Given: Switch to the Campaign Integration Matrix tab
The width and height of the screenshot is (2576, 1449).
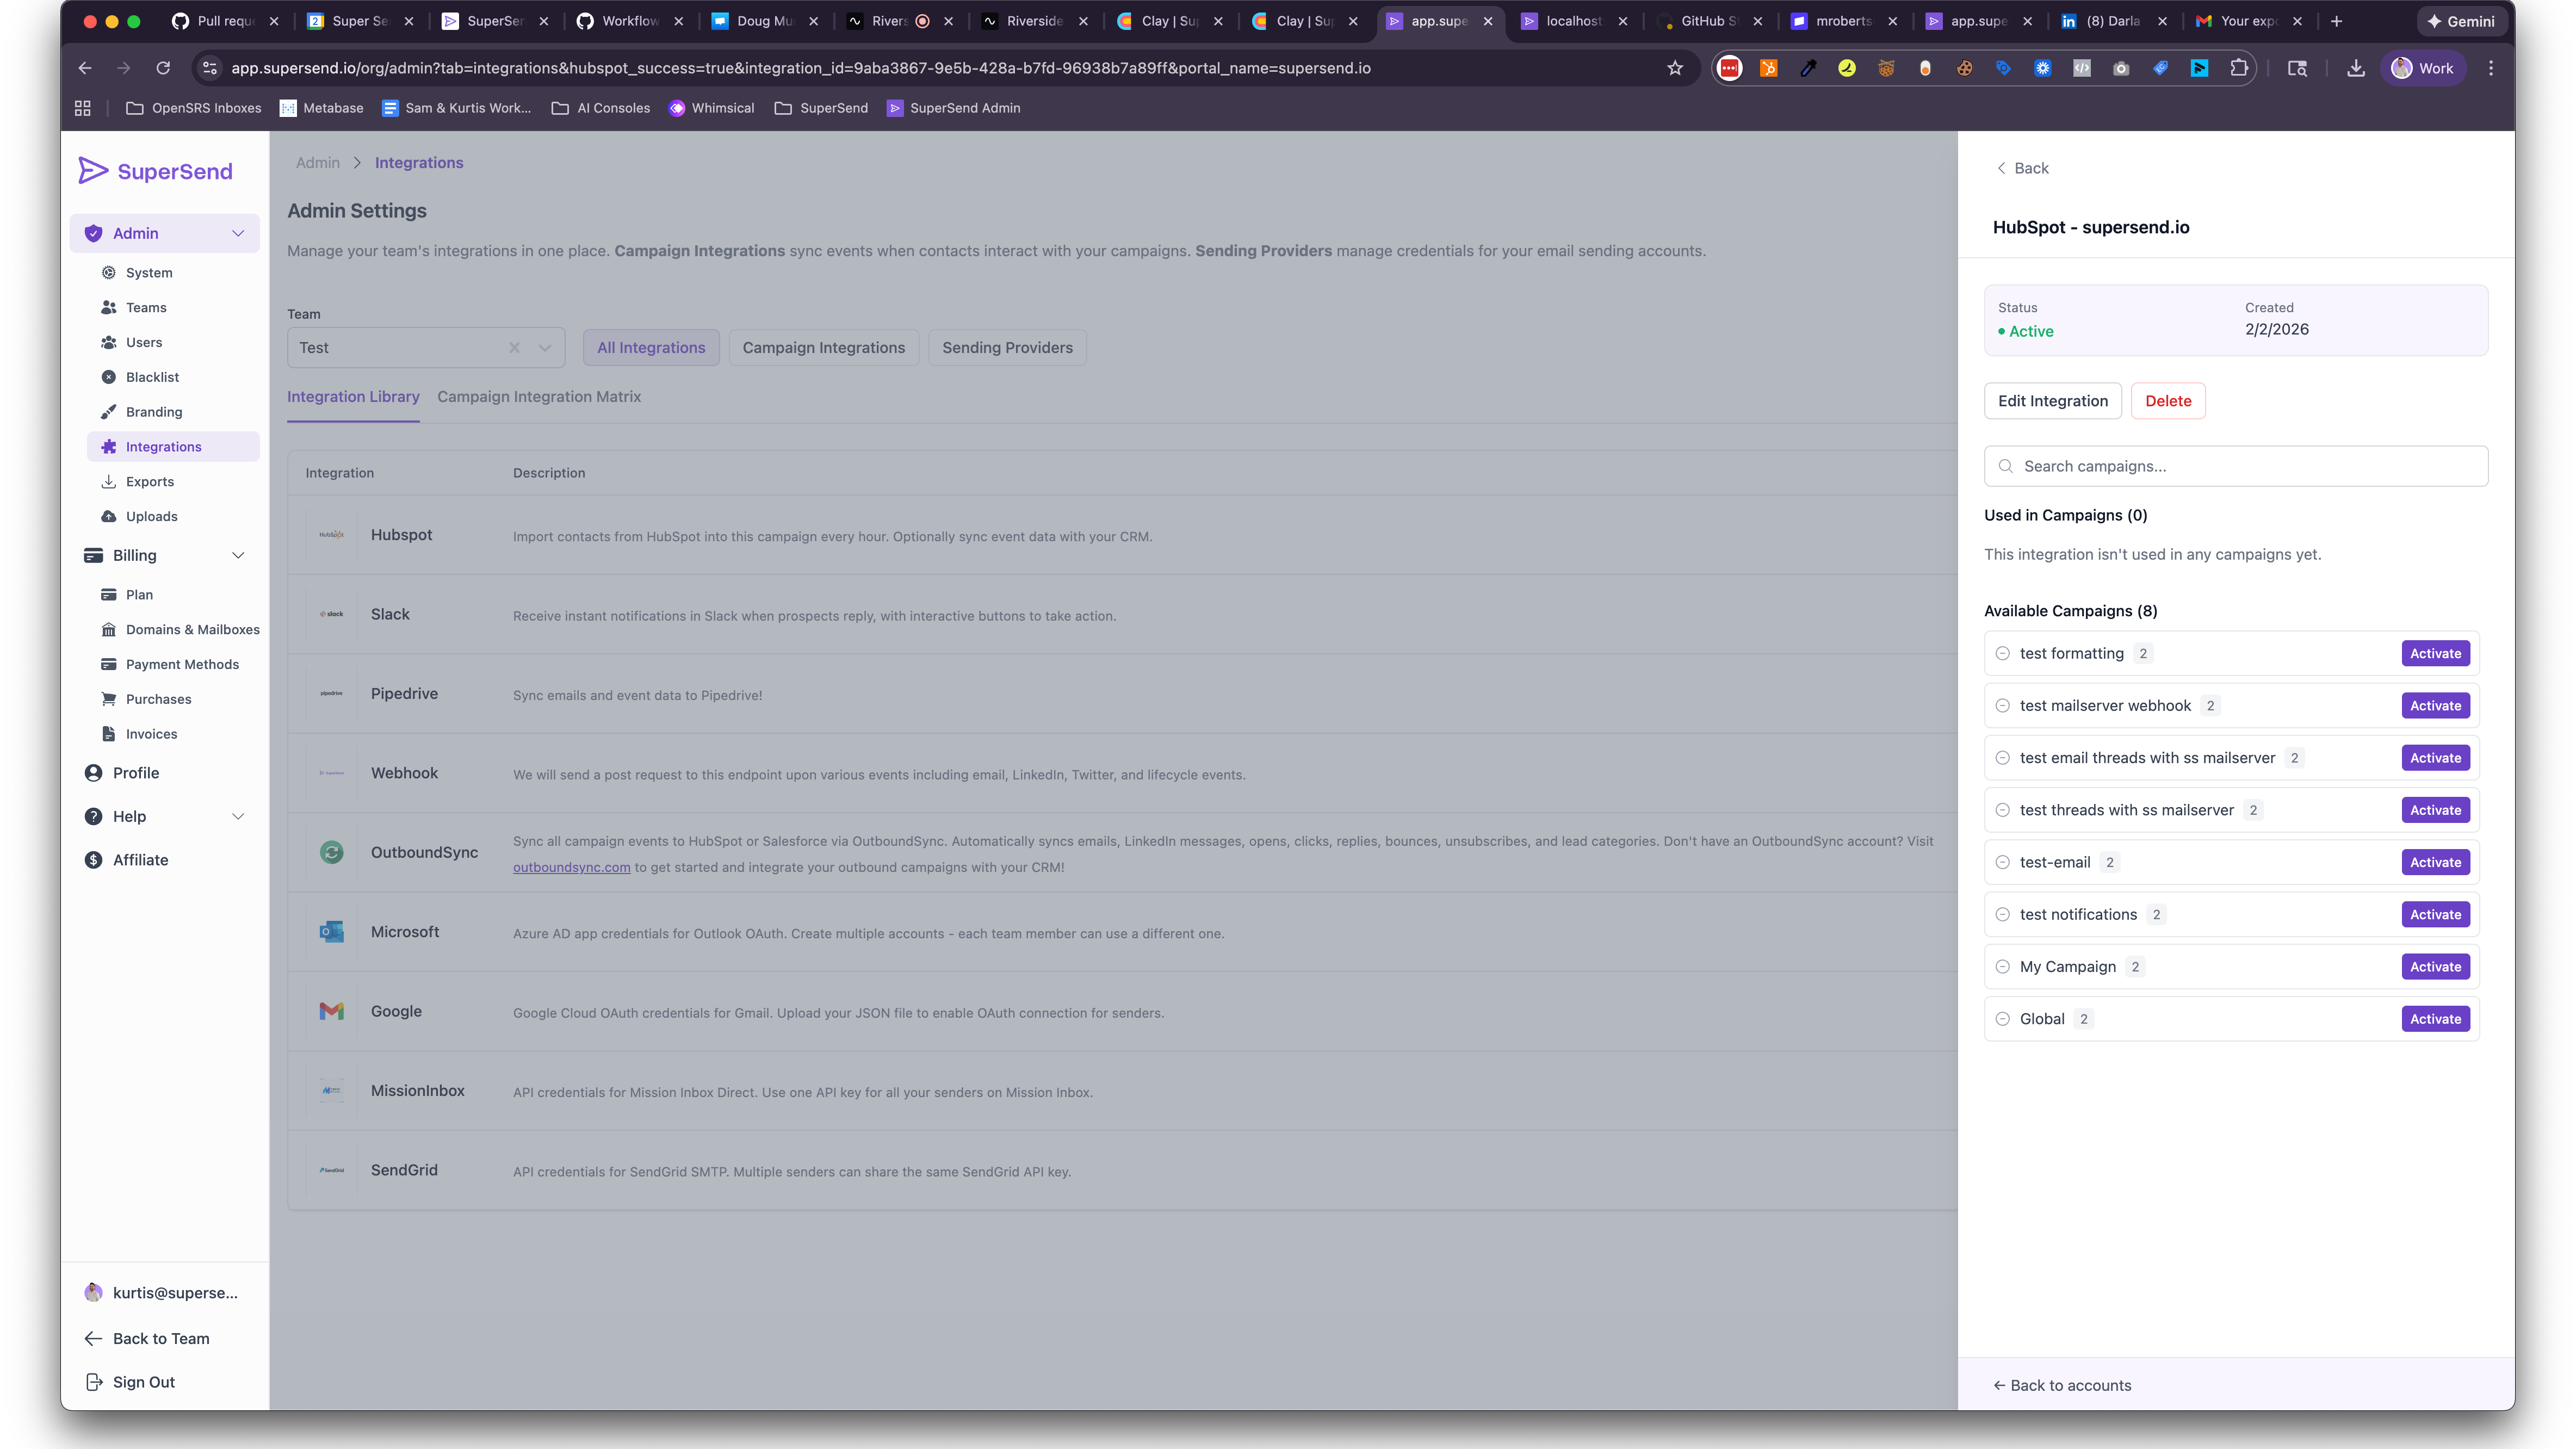Looking at the screenshot, I should [539, 396].
